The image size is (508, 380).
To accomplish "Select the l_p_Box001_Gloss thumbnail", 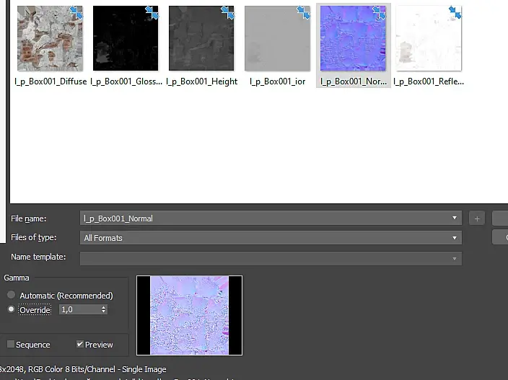I will [126, 38].
